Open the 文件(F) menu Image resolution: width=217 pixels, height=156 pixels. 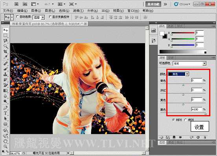pos(8,11)
